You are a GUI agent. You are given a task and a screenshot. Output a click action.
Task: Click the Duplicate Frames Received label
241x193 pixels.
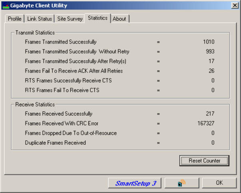point(55,143)
